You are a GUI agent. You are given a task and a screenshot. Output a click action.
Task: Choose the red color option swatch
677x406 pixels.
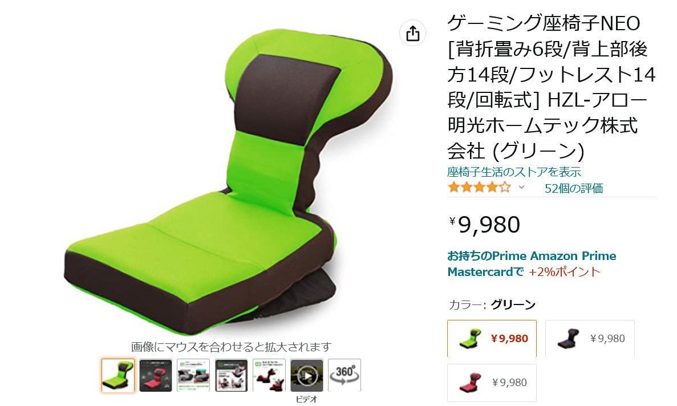(492, 383)
